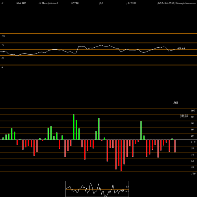The height and width of the screenshot is (197, 197).
Task: Click the tallest green MR histogram bar
Action: tap(74, 127)
